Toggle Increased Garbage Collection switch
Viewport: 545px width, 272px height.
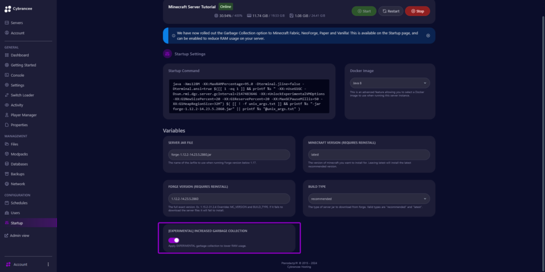coord(174,240)
